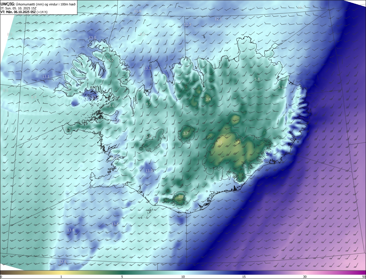Click the 5 tick on the color scale
This screenshot has height=279, width=366.
pyautogui.click(x=122, y=277)
